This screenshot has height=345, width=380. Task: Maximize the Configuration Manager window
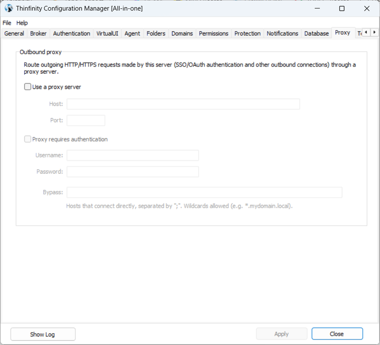pos(342,8)
